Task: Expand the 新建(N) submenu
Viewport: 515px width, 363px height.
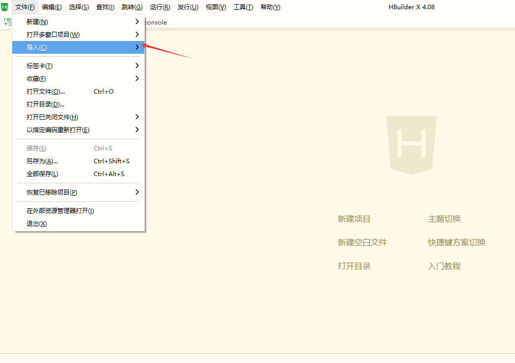Action: (78, 22)
